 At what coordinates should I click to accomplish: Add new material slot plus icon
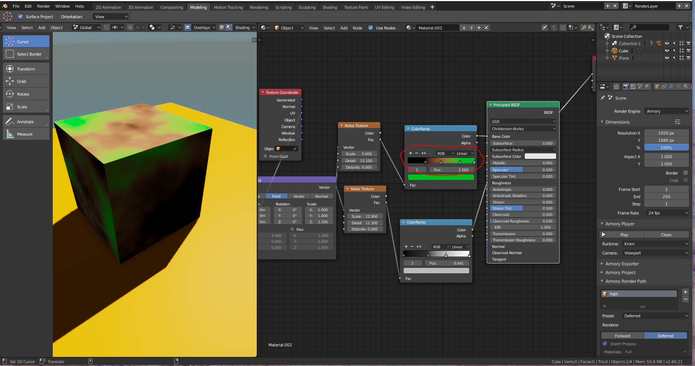point(479,28)
